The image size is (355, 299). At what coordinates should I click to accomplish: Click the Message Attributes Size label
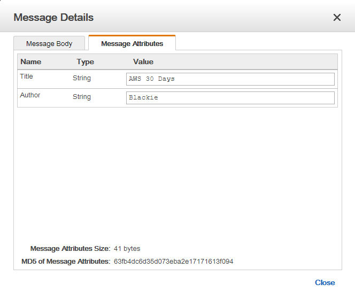70,249
